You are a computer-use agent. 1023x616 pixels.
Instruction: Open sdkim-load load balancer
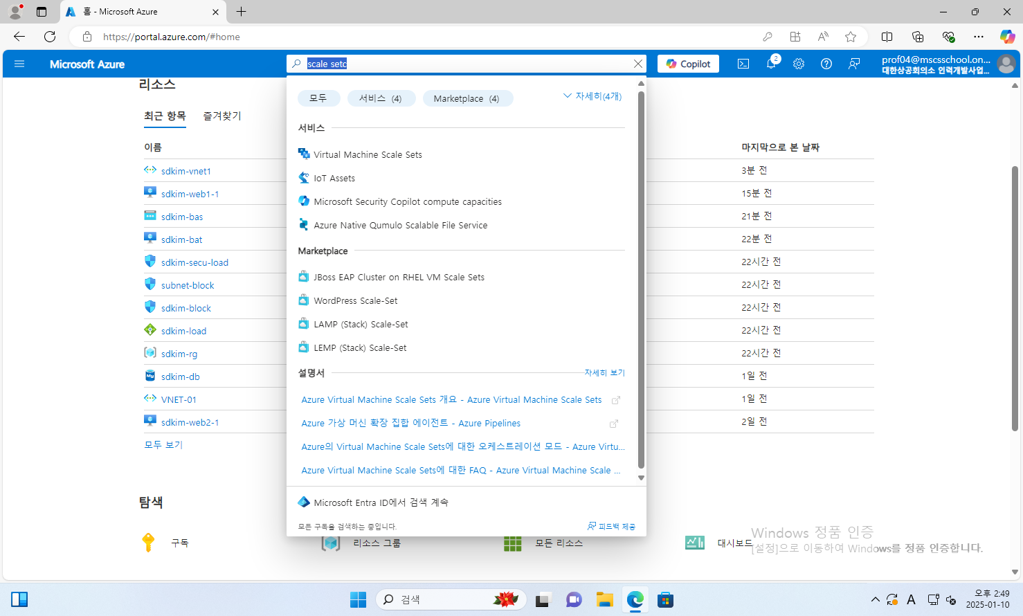183,331
